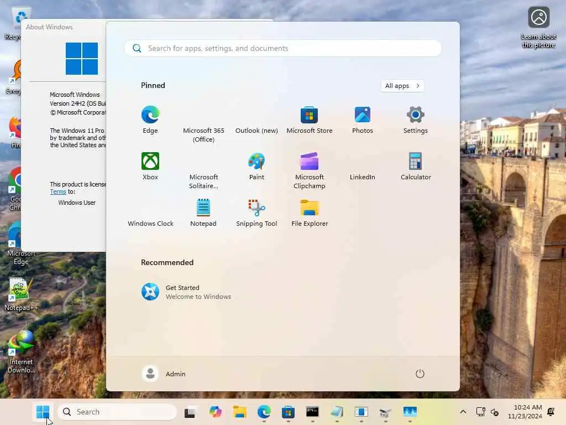Launch Xbox app from Start menu
Screen dimensions: 566x425
150,166
